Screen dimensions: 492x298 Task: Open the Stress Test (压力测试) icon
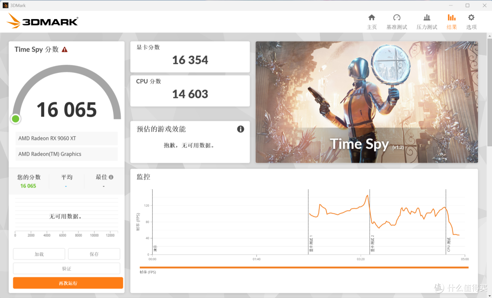(427, 18)
